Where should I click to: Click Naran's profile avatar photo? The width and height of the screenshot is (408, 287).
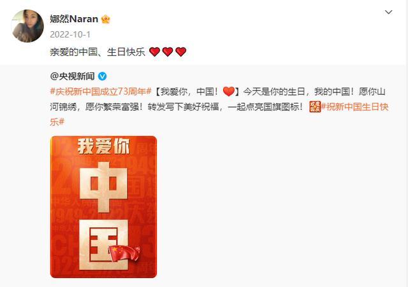[x=27, y=26]
